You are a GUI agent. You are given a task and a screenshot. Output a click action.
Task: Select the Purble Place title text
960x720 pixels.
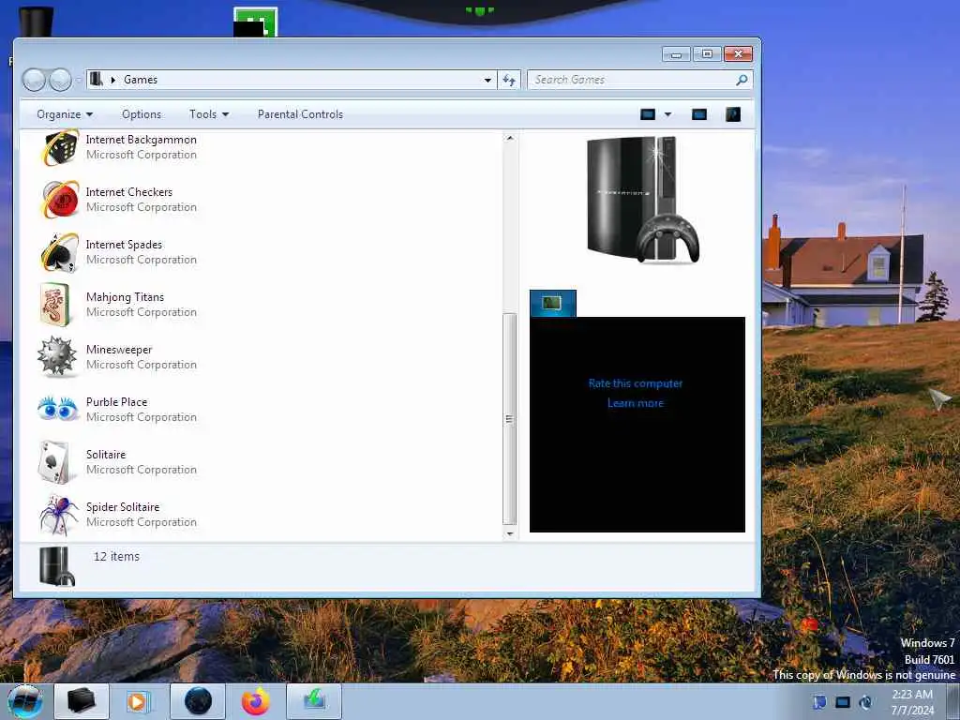117,402
